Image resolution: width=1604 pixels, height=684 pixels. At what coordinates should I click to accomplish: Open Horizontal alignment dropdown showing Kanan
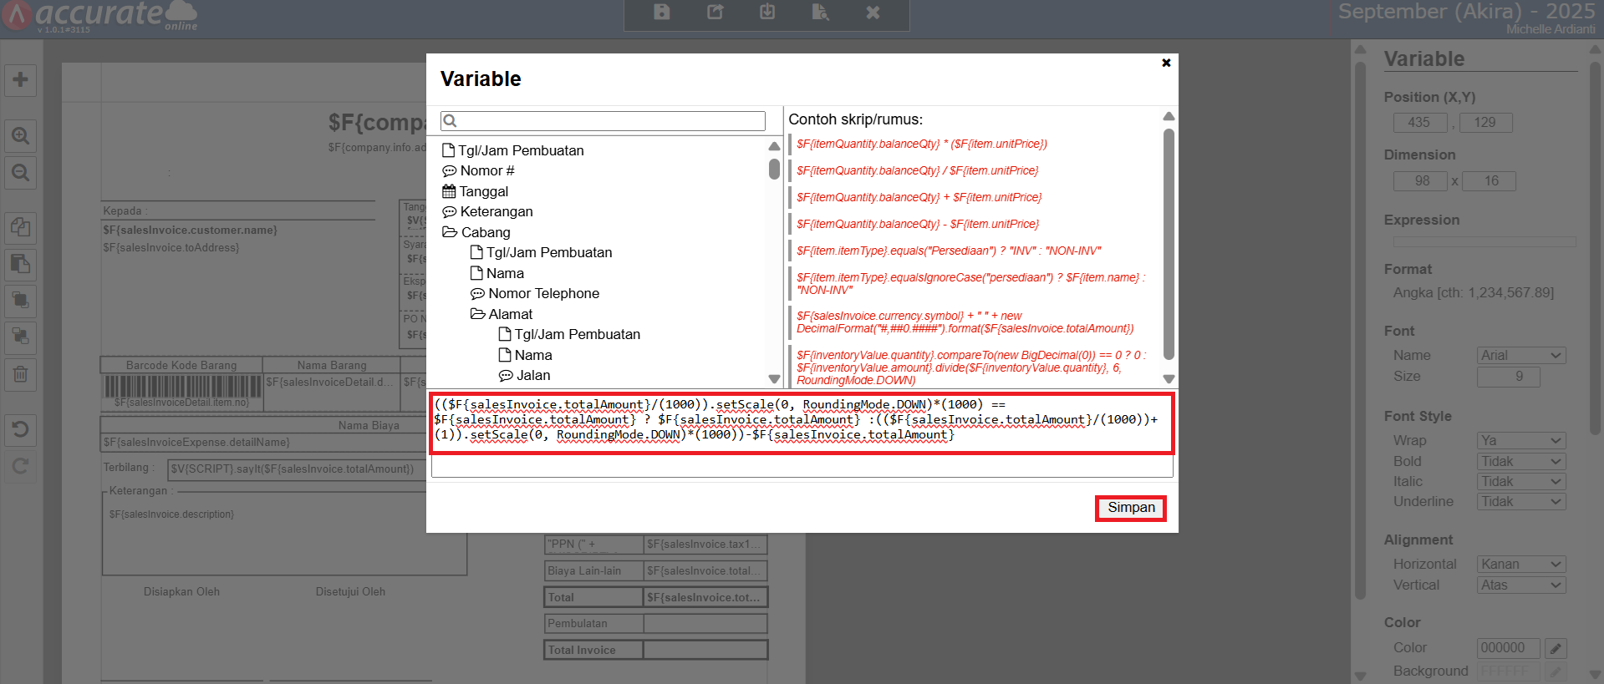(x=1520, y=565)
